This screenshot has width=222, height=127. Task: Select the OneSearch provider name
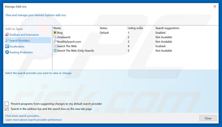[x=64, y=37]
